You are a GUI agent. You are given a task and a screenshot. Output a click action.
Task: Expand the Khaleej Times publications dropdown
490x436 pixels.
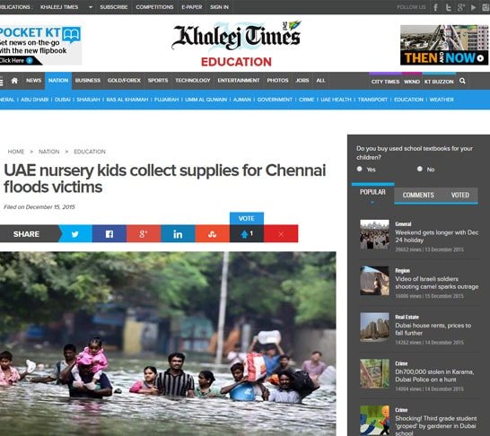coord(91,7)
